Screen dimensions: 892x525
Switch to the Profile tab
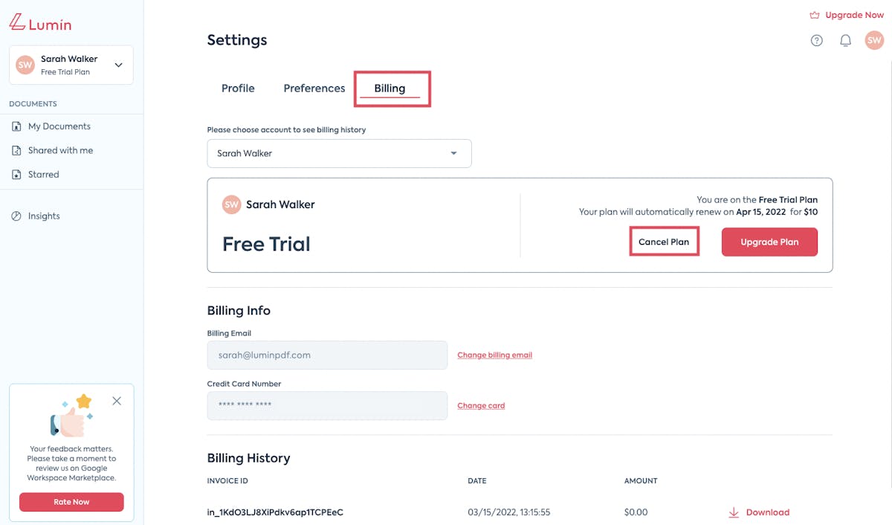coord(238,88)
